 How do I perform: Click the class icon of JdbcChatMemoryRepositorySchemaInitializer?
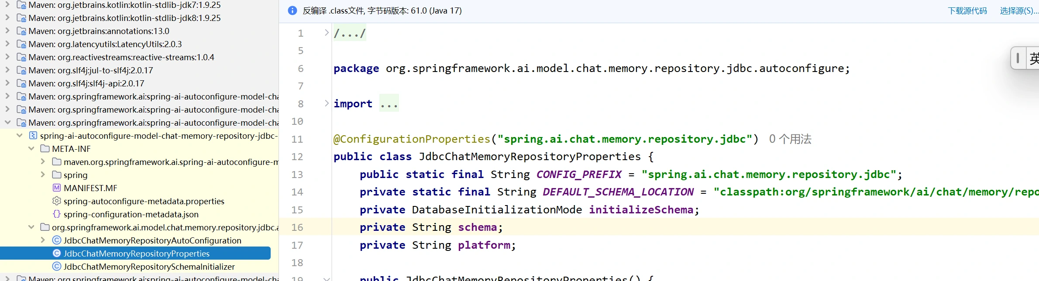tap(56, 267)
